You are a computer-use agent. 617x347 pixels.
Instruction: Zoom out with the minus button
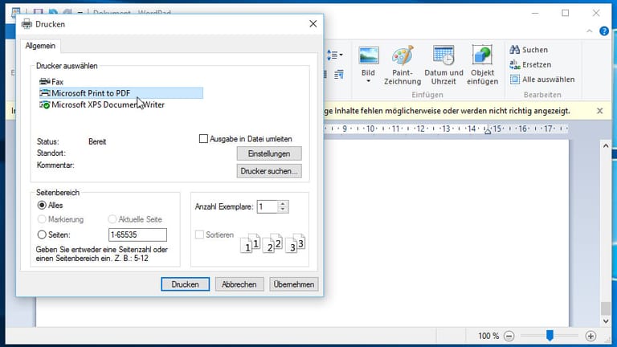[x=509, y=336]
